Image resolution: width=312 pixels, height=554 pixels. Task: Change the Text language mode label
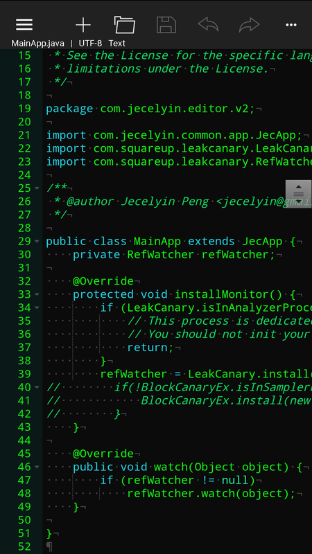point(116,44)
